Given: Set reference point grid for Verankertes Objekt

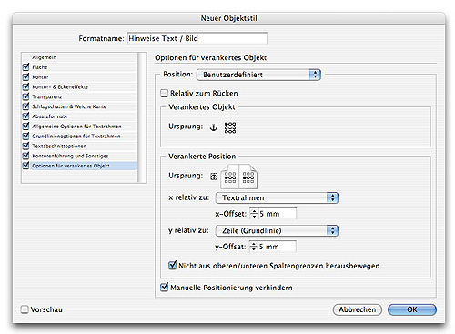Looking at the screenshot, I should (x=230, y=127).
